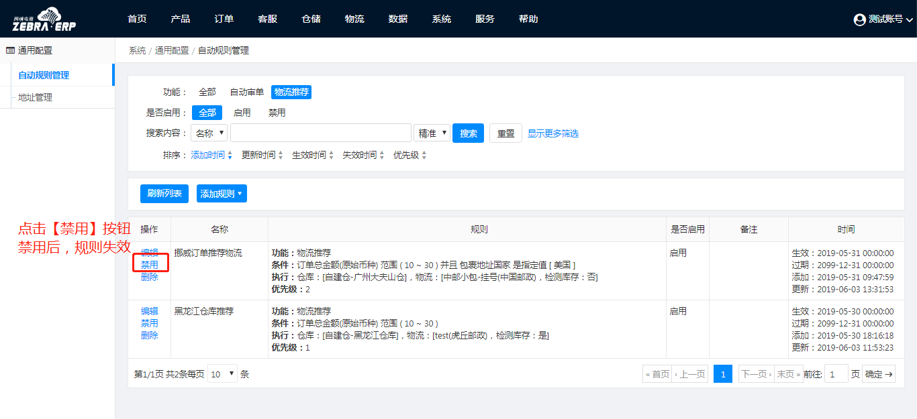Viewport: 917px width, 419px height.
Task: Click the search content text input
Action: [320, 133]
